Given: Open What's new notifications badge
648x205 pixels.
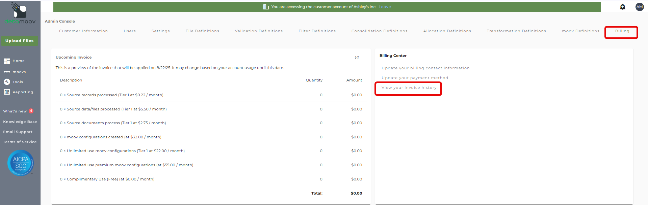Looking at the screenshot, I should click(31, 111).
